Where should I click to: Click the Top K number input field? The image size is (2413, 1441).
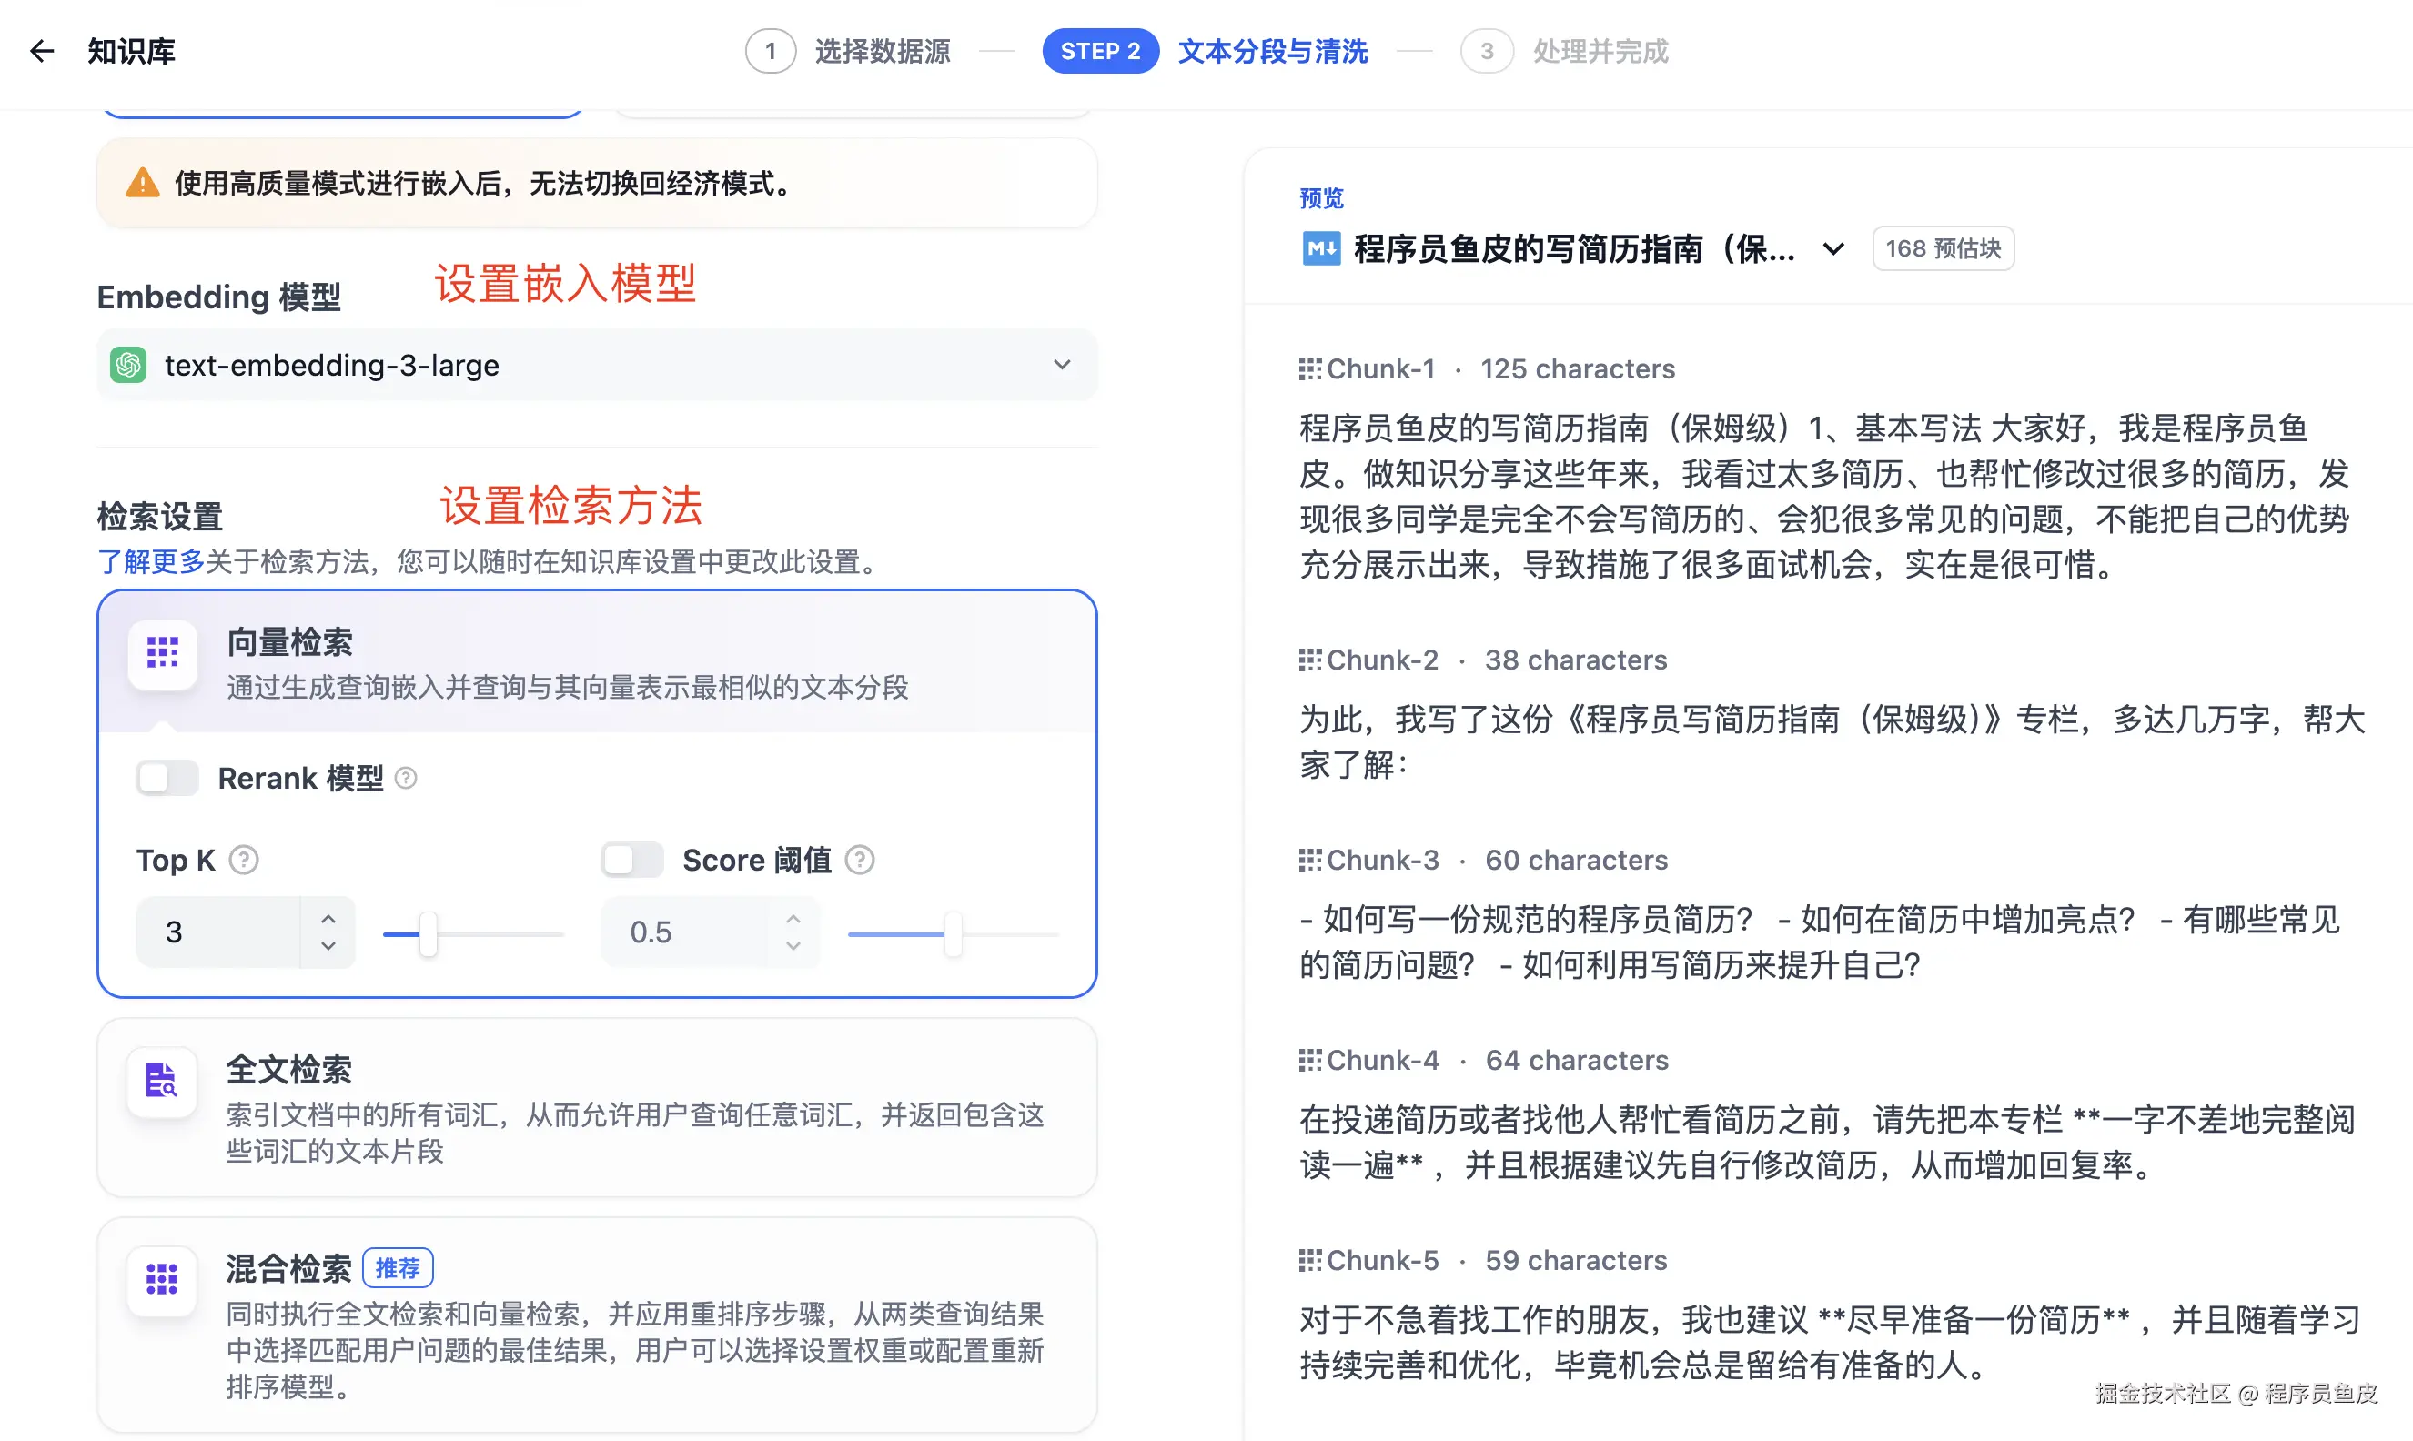click(x=218, y=932)
